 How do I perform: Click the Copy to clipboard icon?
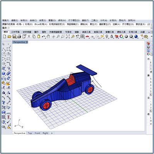34,37
